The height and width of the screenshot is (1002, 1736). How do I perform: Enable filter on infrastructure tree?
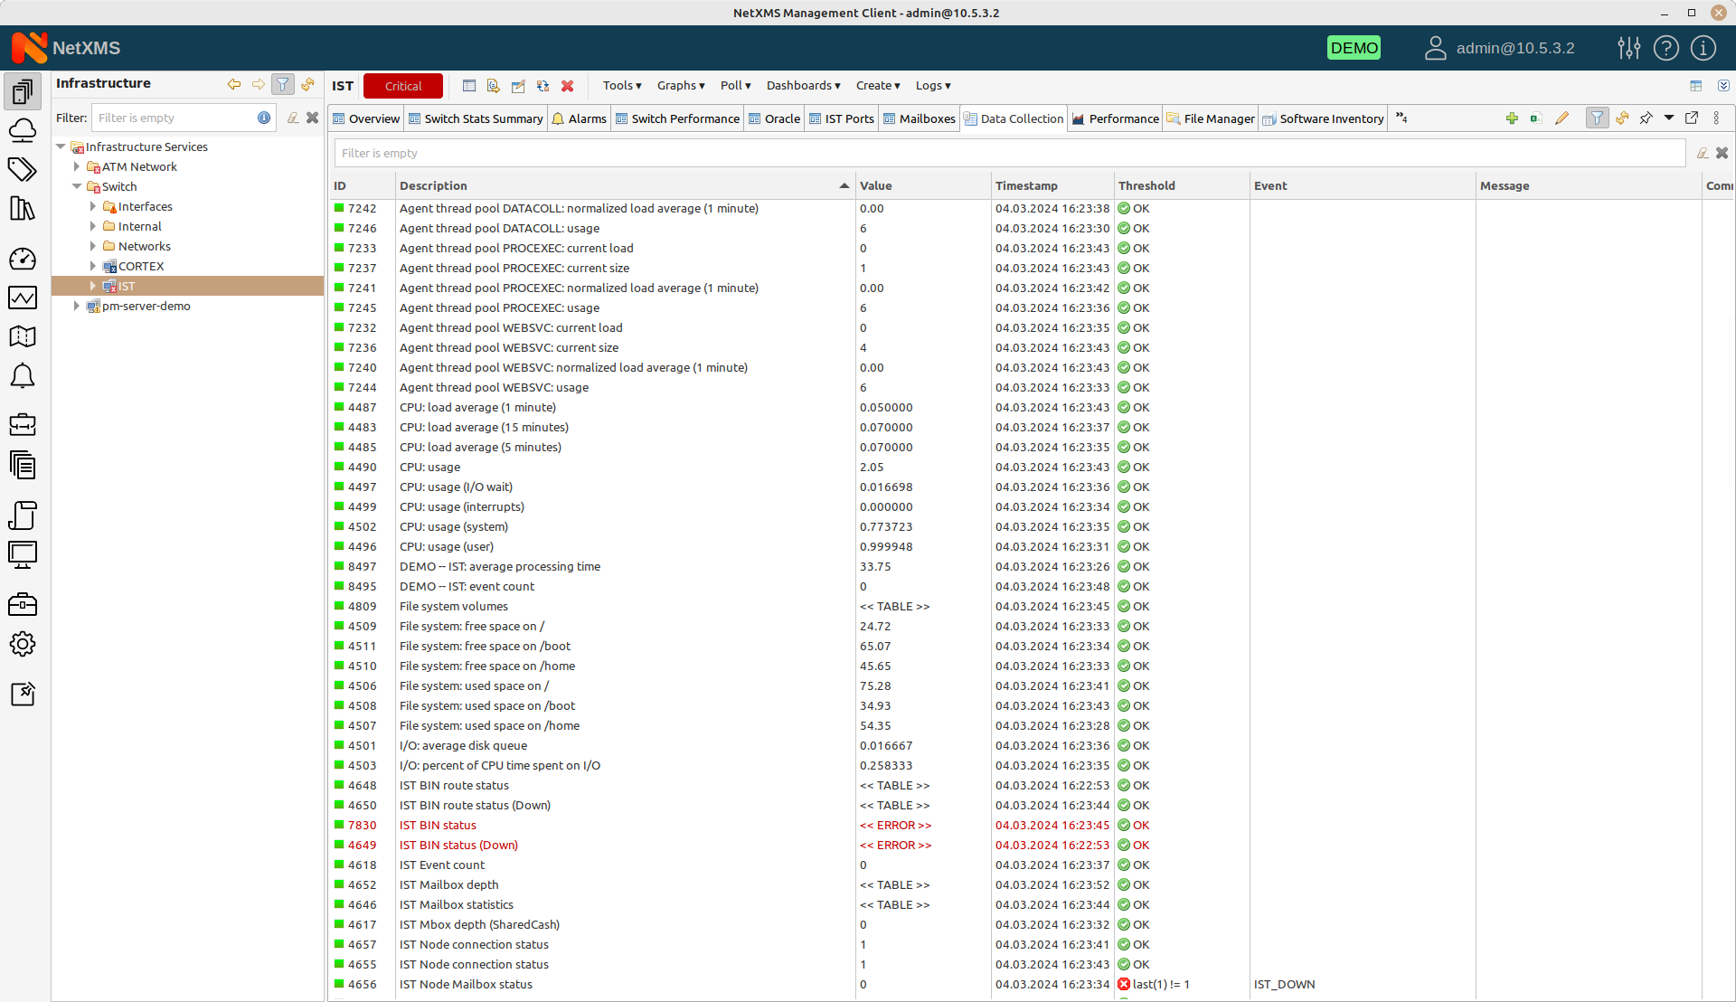click(x=283, y=85)
